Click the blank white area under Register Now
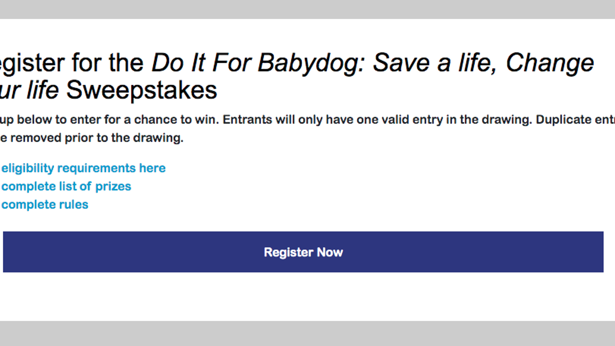 tap(307, 296)
